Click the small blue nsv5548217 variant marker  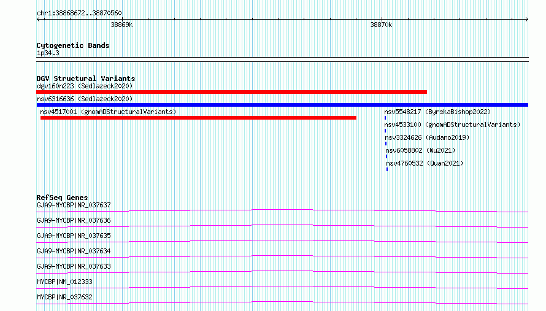[385, 118]
